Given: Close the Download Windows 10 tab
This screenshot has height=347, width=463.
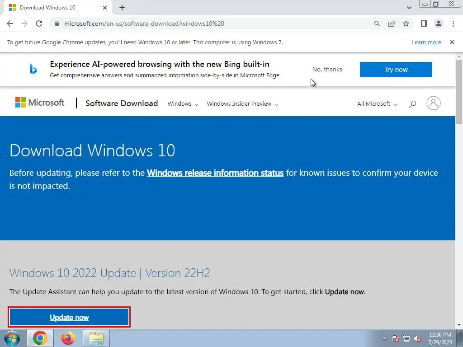Looking at the screenshot, I should [x=105, y=8].
